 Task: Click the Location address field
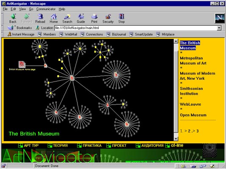136,28
